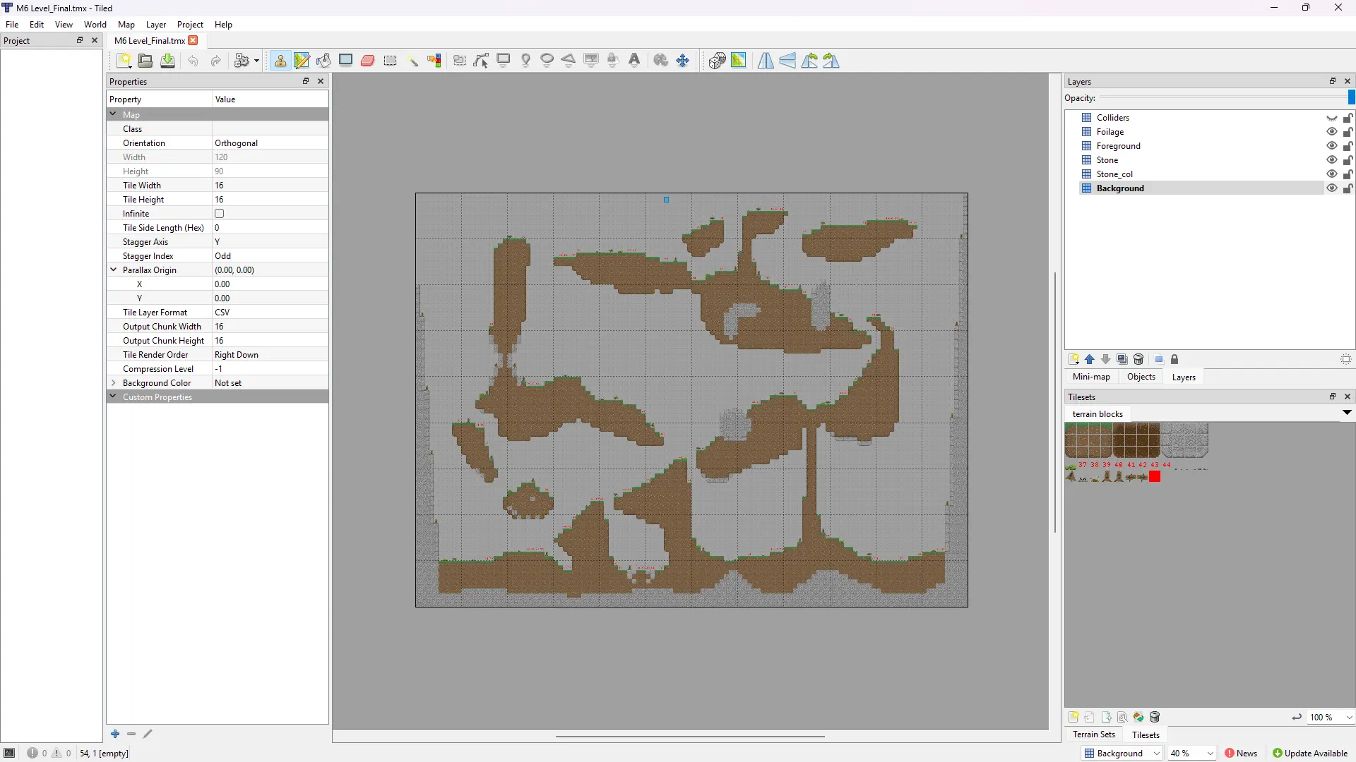Hide the Foliage layer
Viewport: 1356px width, 762px height.
(1331, 132)
